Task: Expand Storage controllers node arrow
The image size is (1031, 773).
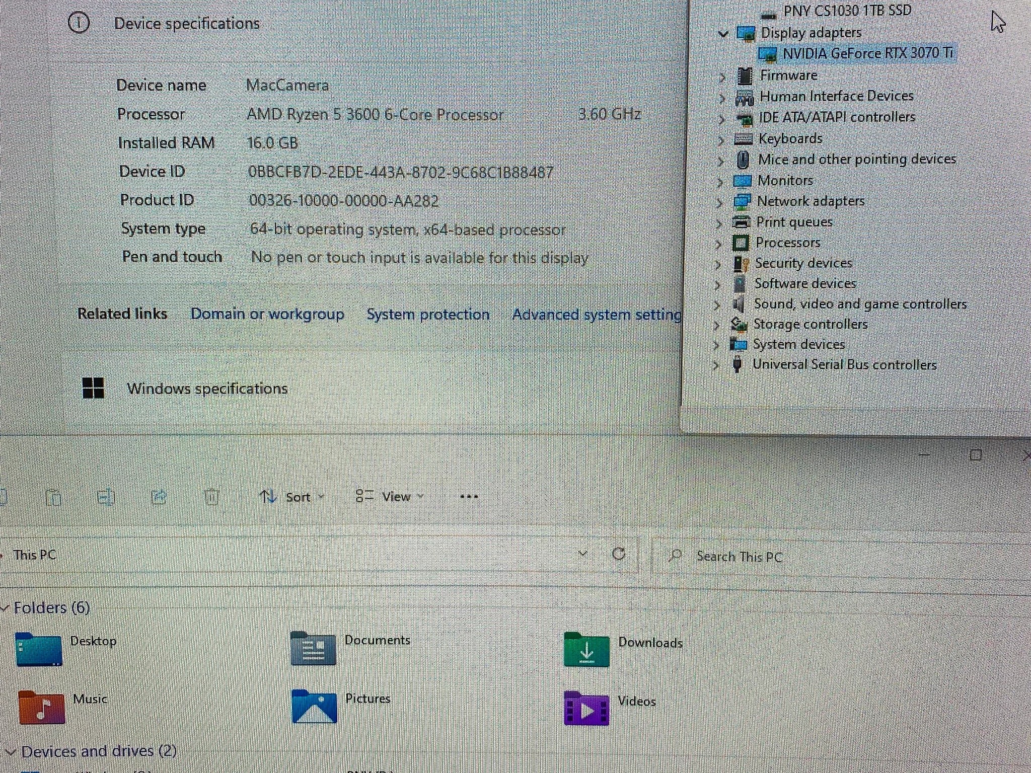Action: pyautogui.click(x=716, y=325)
